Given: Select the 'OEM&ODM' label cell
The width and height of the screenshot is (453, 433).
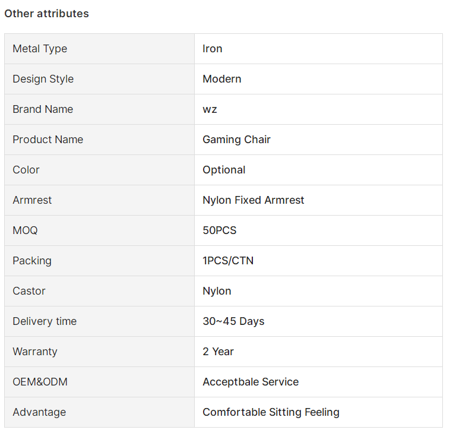Looking at the screenshot, I should [x=99, y=382].
